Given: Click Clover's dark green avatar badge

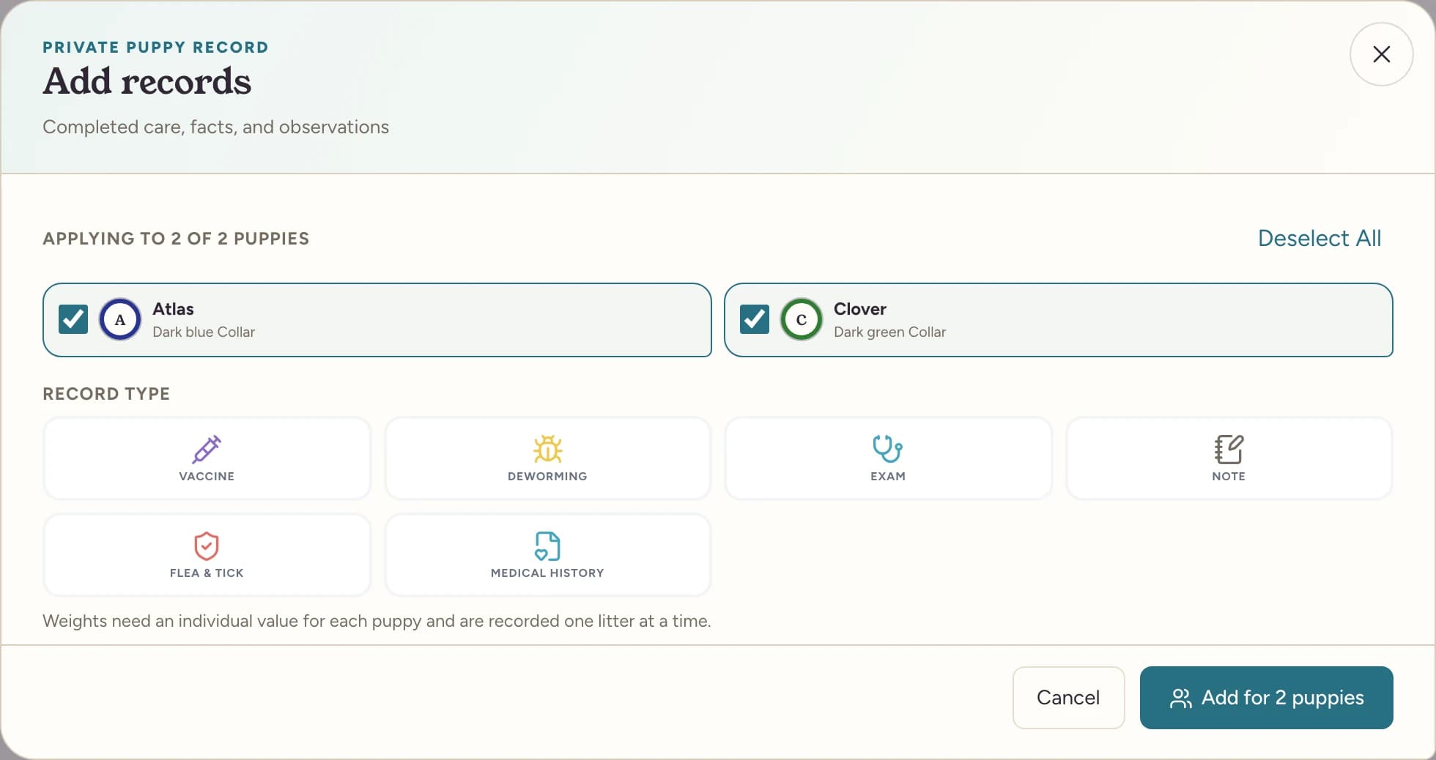Looking at the screenshot, I should tap(802, 319).
